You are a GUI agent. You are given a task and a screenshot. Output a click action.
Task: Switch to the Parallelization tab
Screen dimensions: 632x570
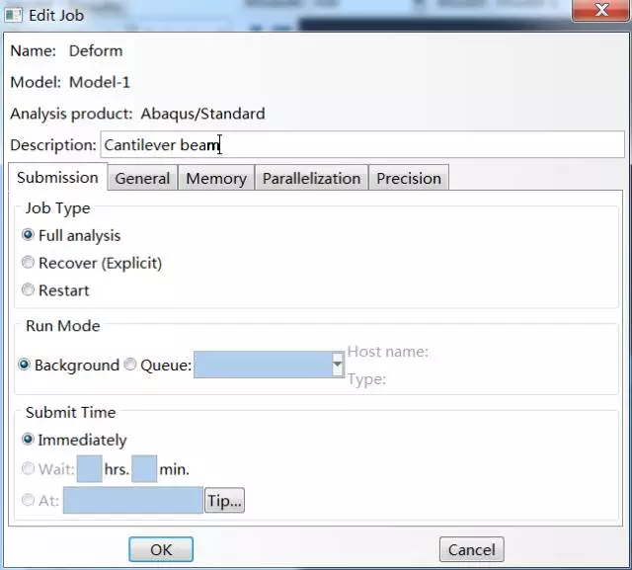(x=312, y=178)
